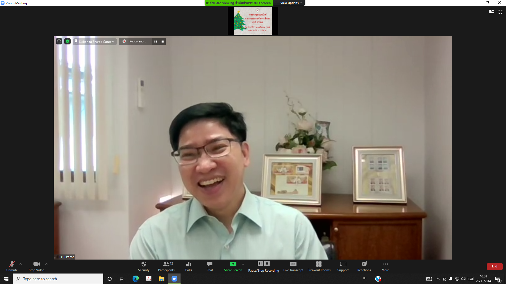This screenshot has width=506, height=284.
Task: Open notification center icon
Action: point(498,279)
